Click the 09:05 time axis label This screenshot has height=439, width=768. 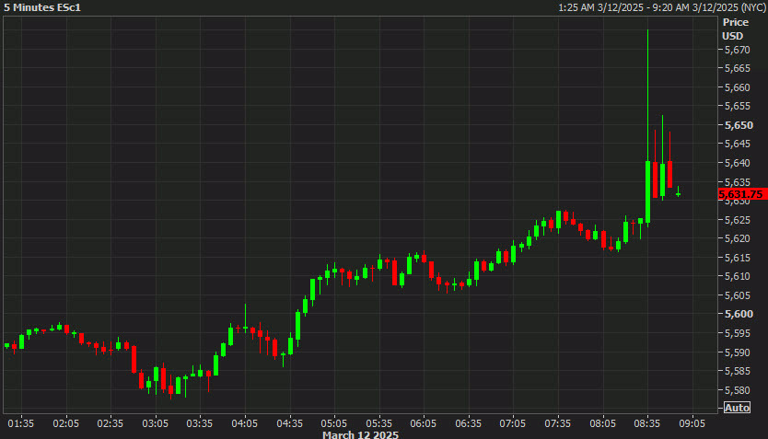tap(692, 423)
